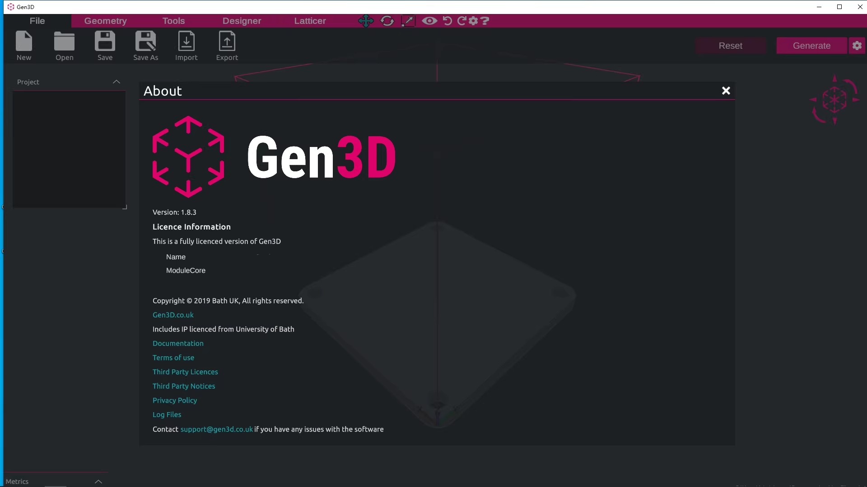Open the Gen3D.co.uk website link
This screenshot has width=867, height=487.
coord(173,315)
